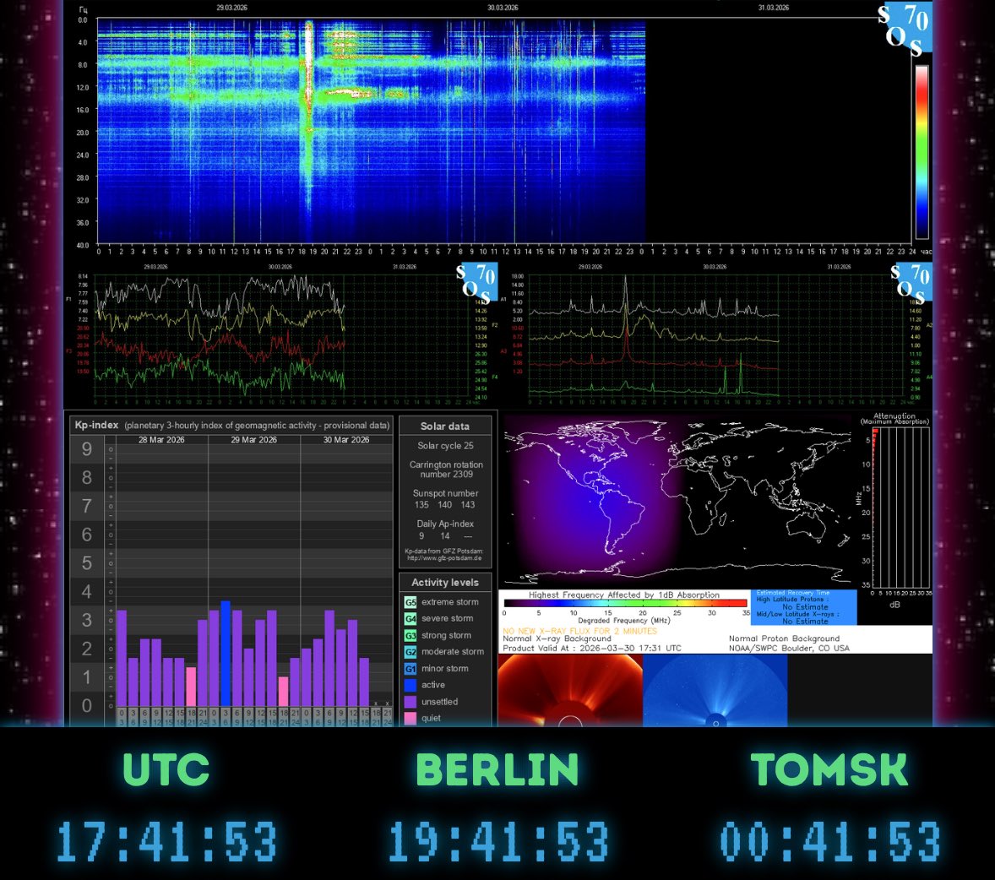Click the Schumann resonance spectrogram image
This screenshot has width=995, height=880.
coord(371,131)
